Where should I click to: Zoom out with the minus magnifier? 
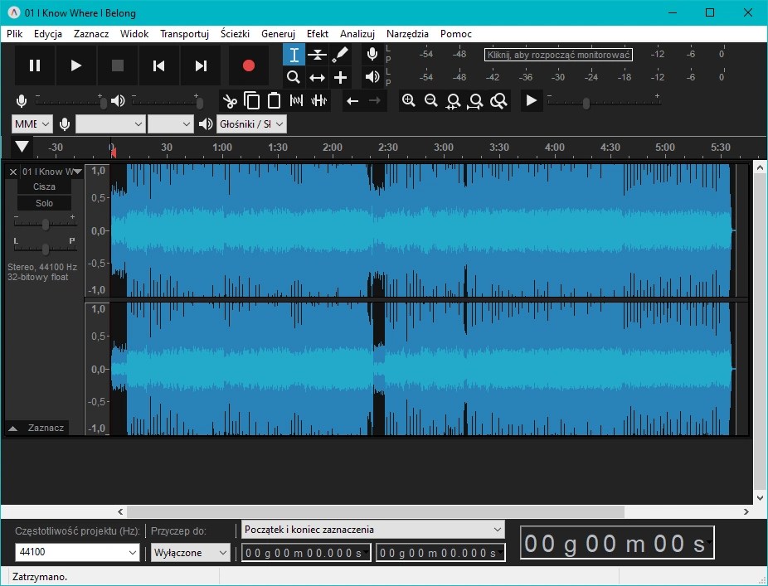(431, 101)
